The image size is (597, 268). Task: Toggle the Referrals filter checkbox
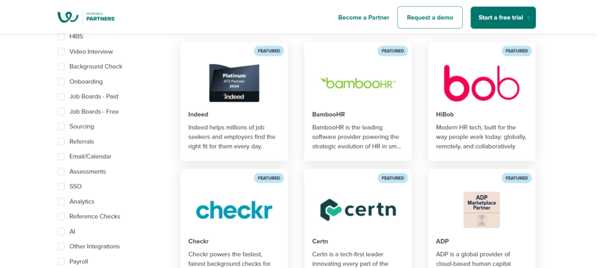(61, 142)
